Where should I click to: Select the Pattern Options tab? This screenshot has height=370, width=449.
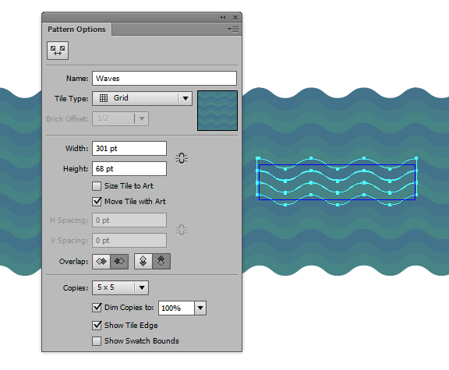point(76,30)
